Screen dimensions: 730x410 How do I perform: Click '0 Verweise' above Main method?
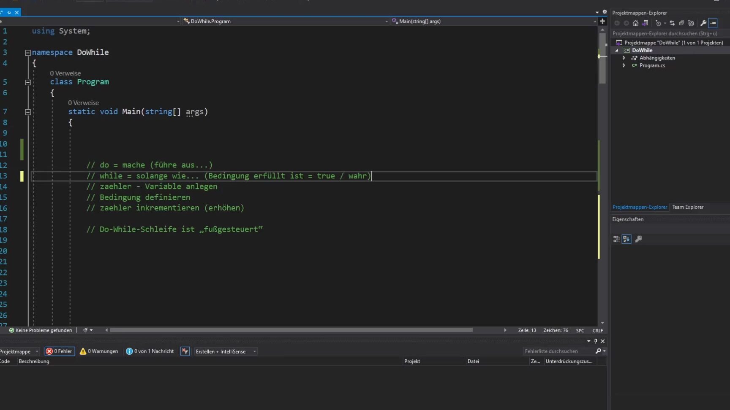(83, 103)
